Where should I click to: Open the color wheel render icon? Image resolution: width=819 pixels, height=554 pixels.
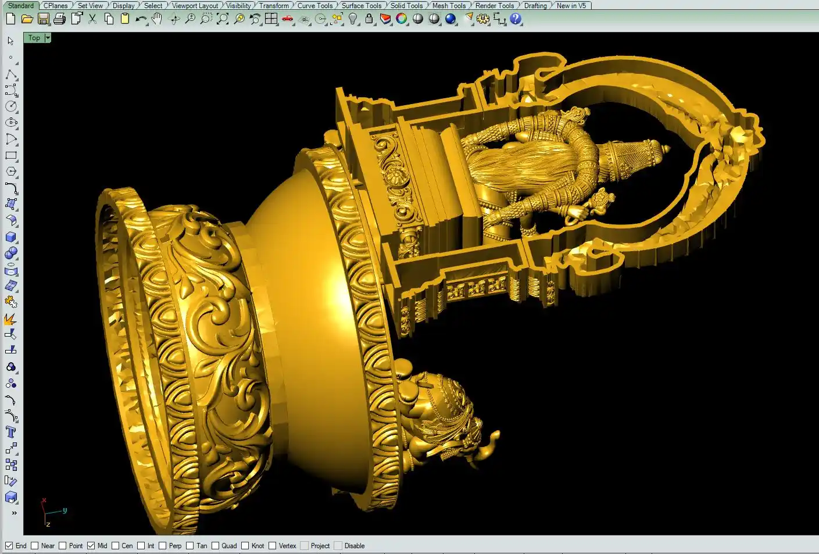(x=401, y=19)
